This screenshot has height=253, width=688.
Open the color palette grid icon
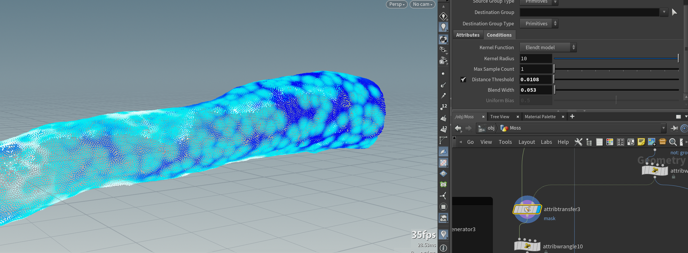click(610, 142)
